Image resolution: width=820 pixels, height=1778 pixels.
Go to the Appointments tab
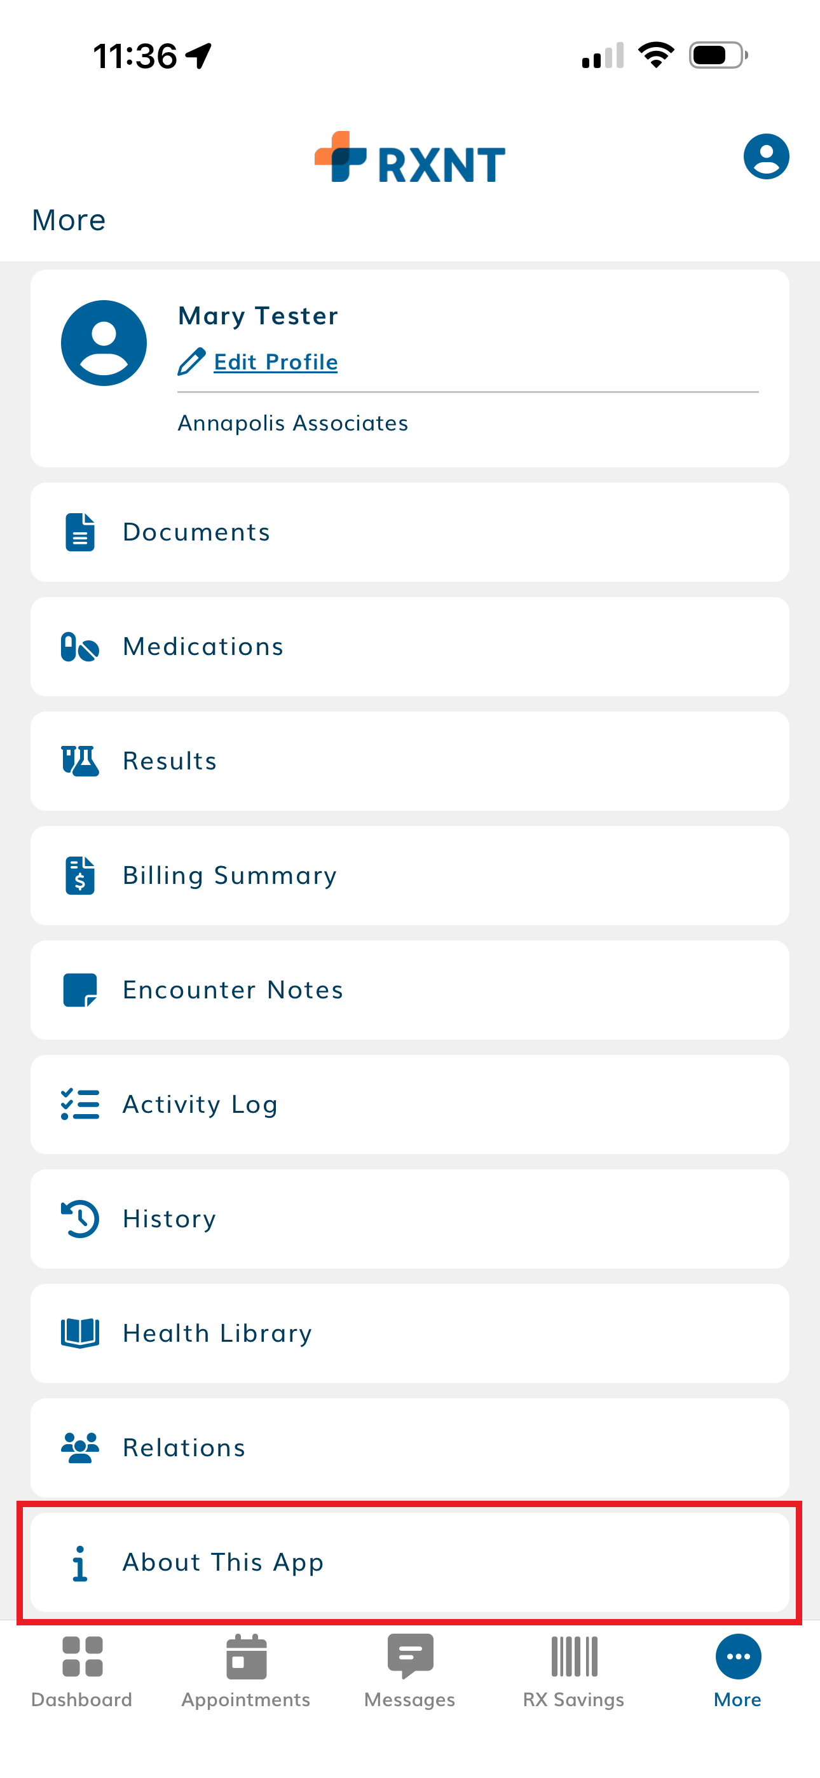click(246, 1671)
